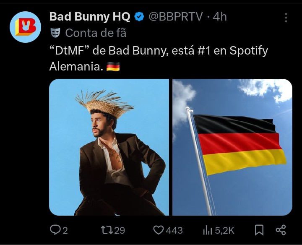Open the German flag photo
This screenshot has height=245, width=302.
pos(232,147)
